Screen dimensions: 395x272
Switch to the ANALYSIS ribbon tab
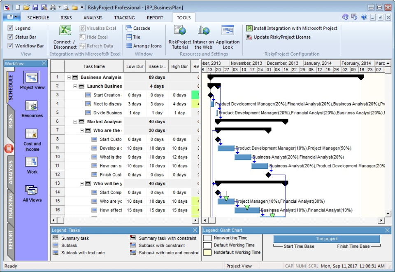pyautogui.click(x=93, y=18)
